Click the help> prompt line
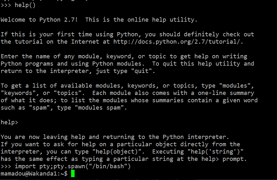Viewport: 277px width, 180px height. coord(9,122)
